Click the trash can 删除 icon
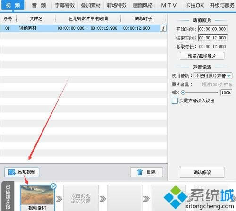 [x=140, y=172]
